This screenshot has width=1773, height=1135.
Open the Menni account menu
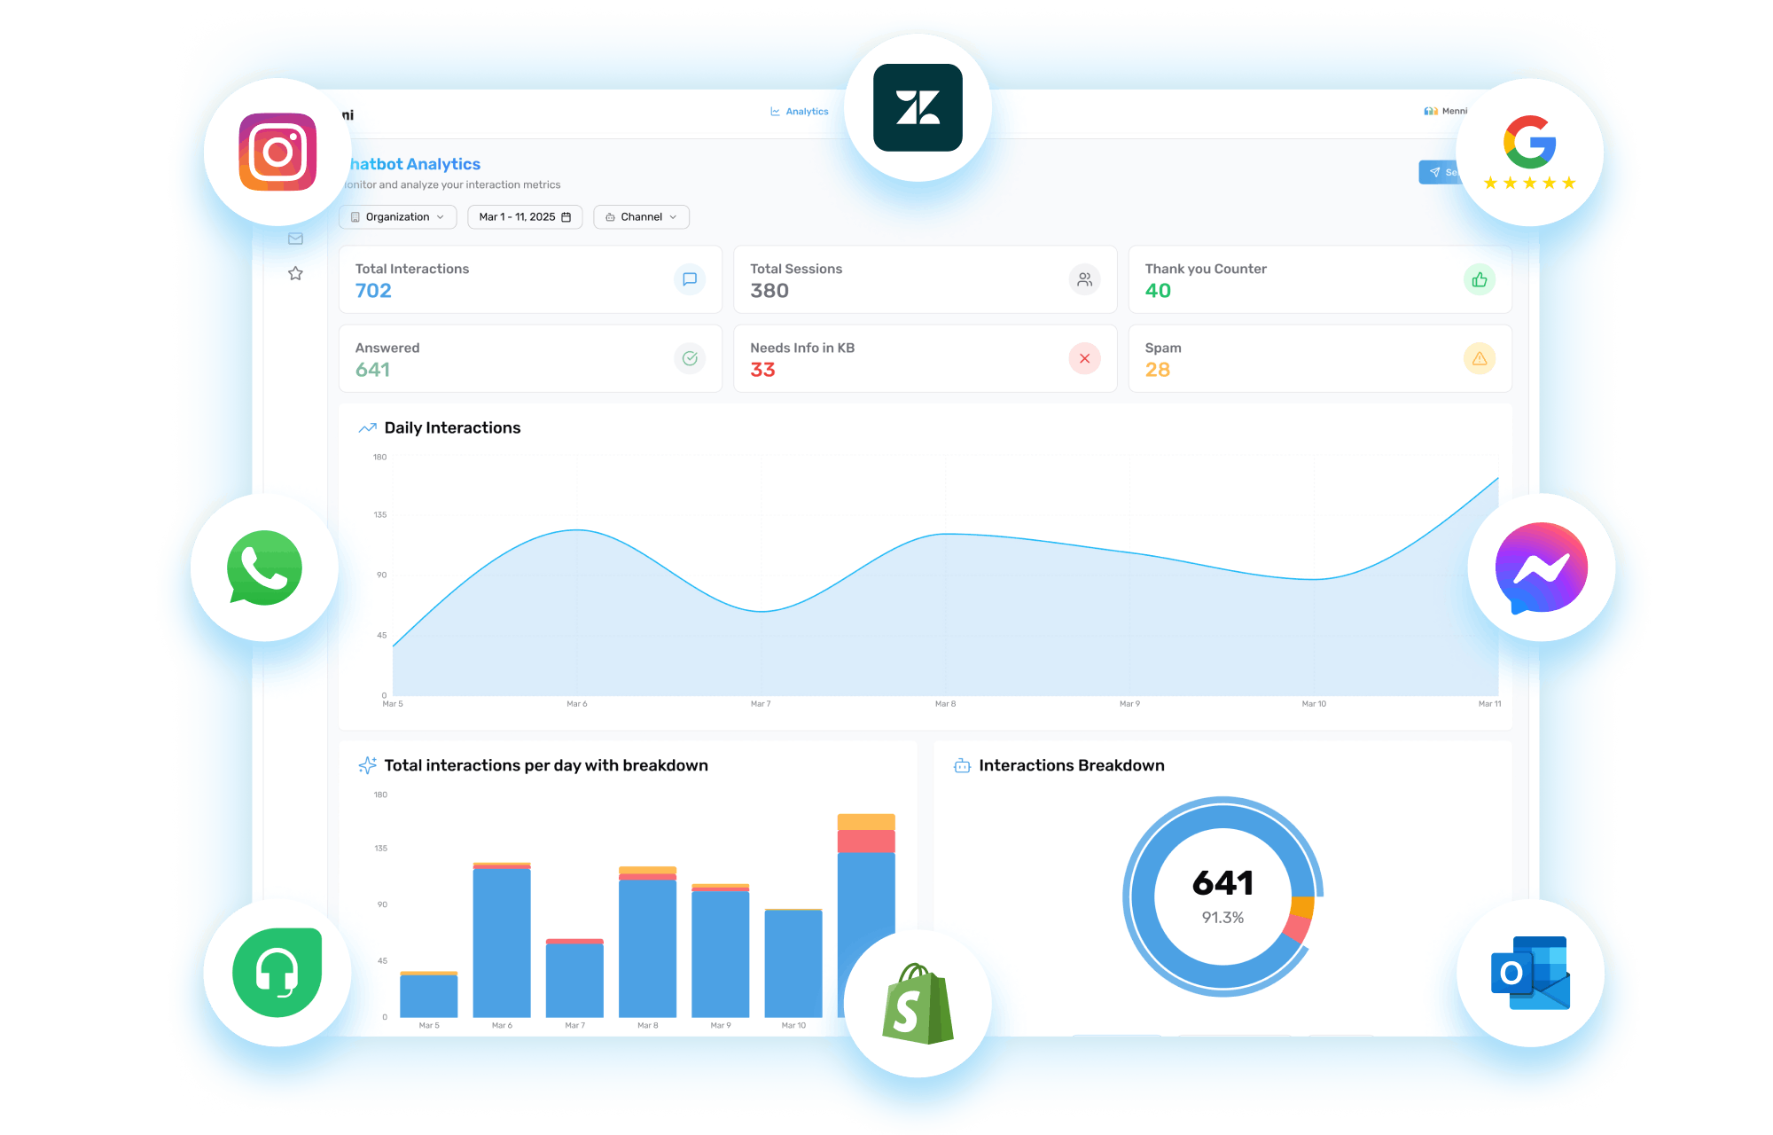tap(1446, 111)
